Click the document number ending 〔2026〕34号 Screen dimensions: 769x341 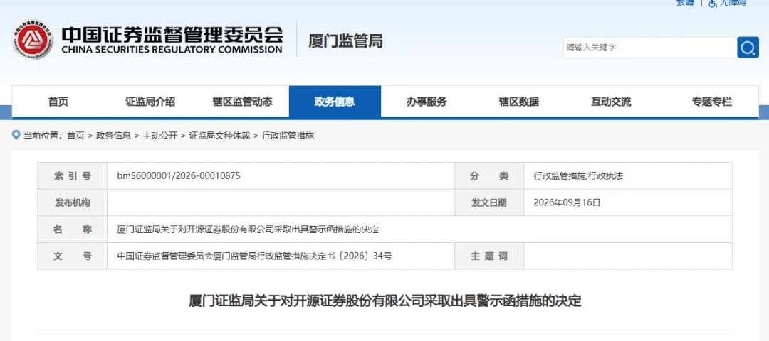click(254, 256)
